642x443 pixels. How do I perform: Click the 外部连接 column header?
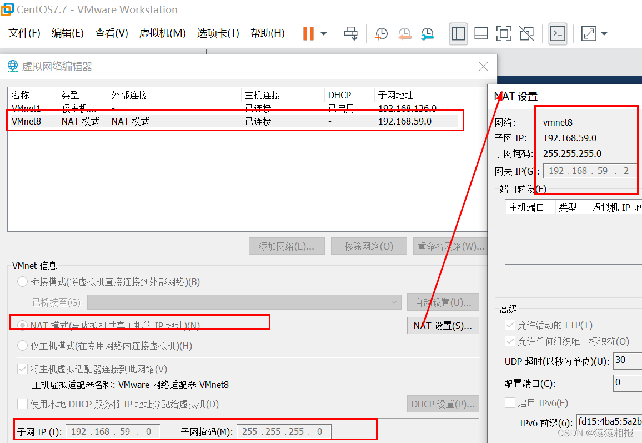(175, 95)
